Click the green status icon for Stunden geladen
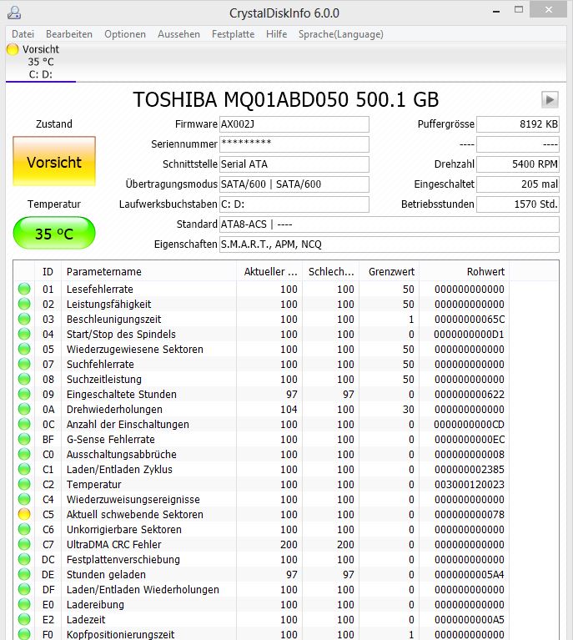The width and height of the screenshot is (573, 640). point(24,574)
